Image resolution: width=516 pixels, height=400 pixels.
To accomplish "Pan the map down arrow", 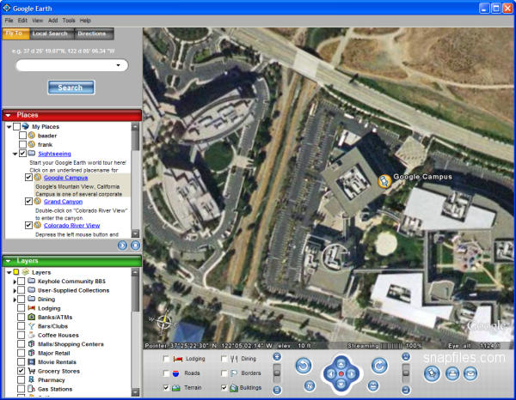I will click(x=341, y=384).
